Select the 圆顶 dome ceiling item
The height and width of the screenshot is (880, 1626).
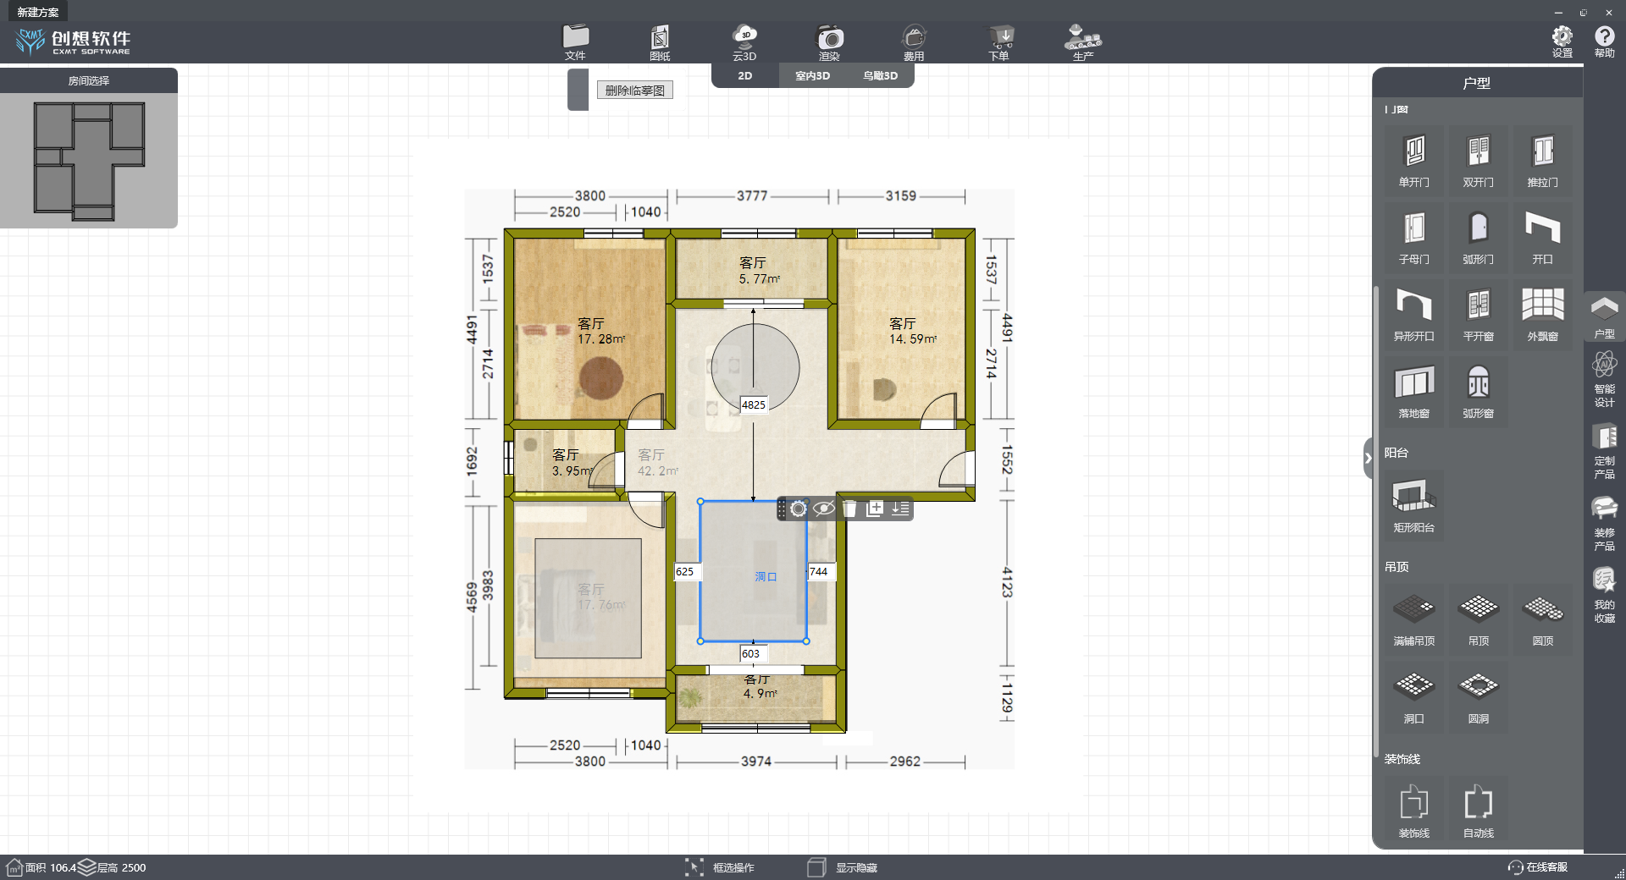[x=1543, y=620]
